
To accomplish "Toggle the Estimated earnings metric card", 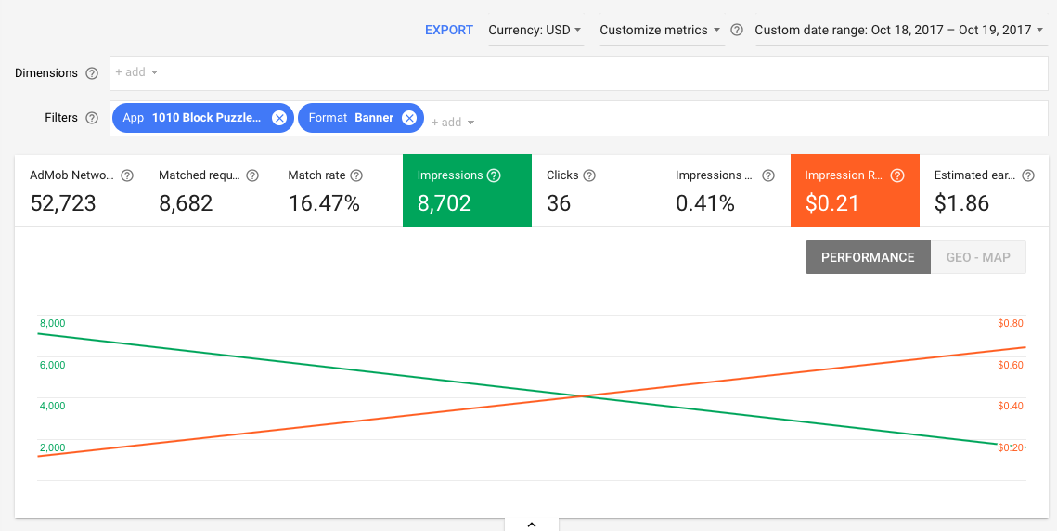I will [x=985, y=190].
